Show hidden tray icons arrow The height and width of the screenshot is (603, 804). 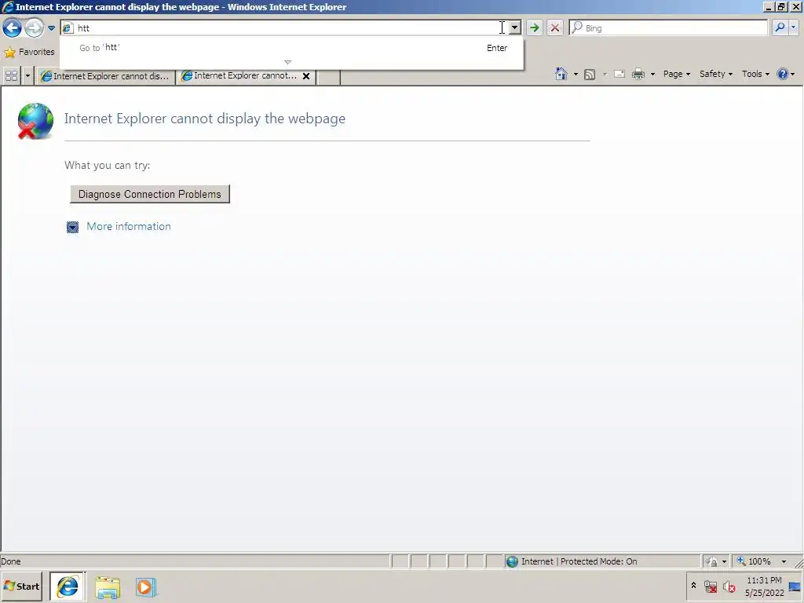[694, 585]
